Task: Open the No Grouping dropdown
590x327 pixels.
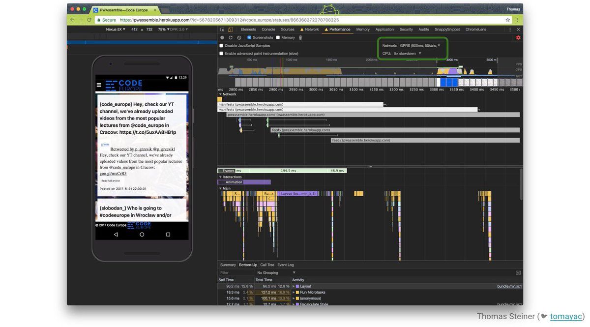Action: coord(276,272)
